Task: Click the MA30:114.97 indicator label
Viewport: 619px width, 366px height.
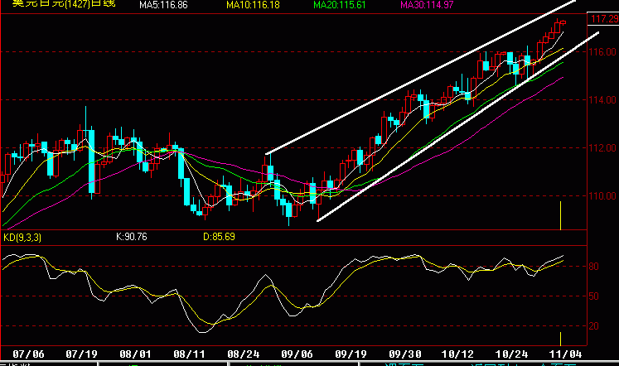Action: [x=427, y=5]
